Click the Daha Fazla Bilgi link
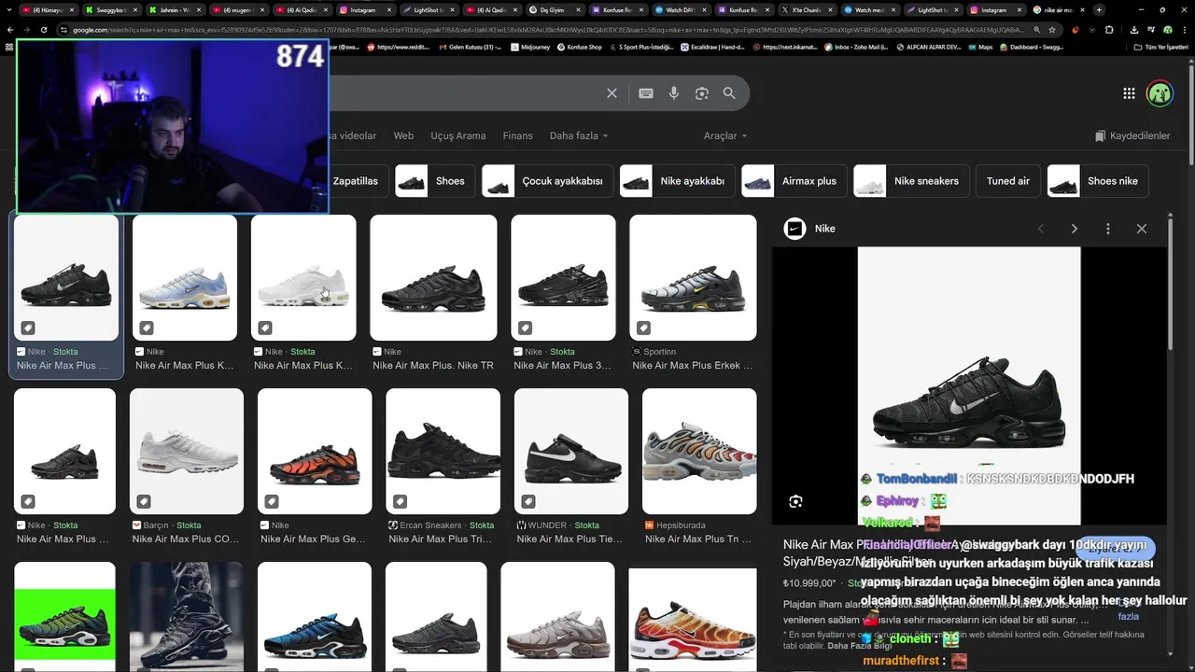This screenshot has height=672, width=1195. click(x=859, y=646)
